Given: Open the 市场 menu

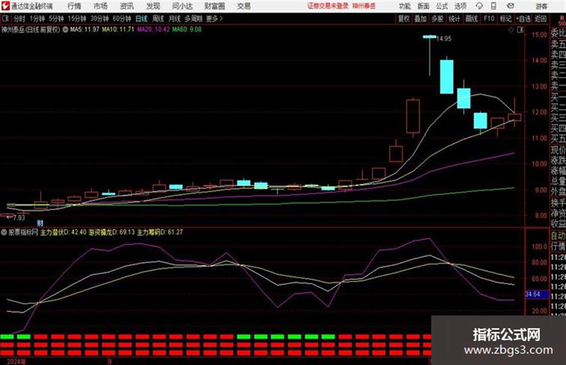Looking at the screenshot, I should [x=101, y=6].
